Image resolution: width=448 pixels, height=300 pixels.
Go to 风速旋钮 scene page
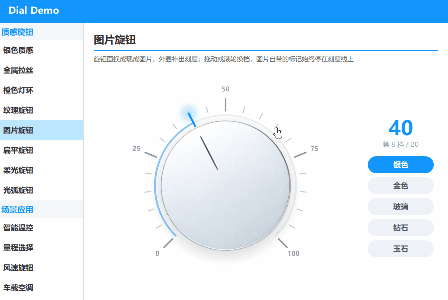(x=42, y=268)
